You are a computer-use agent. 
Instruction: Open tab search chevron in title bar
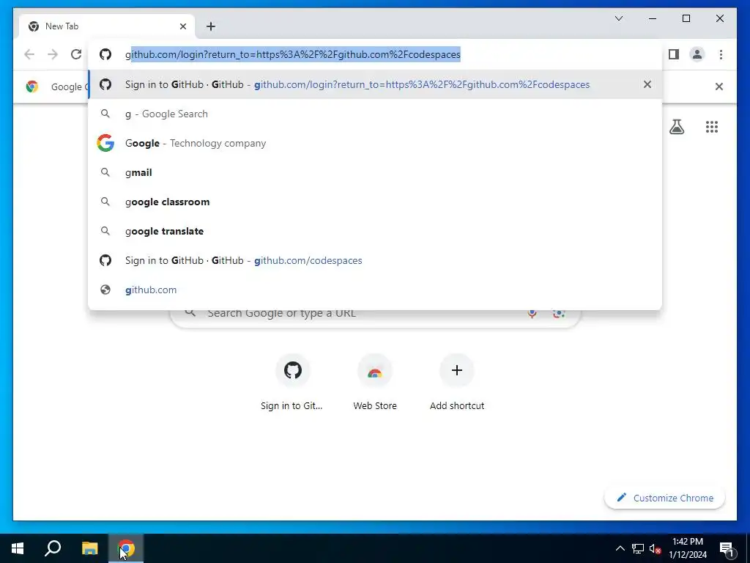point(619,18)
